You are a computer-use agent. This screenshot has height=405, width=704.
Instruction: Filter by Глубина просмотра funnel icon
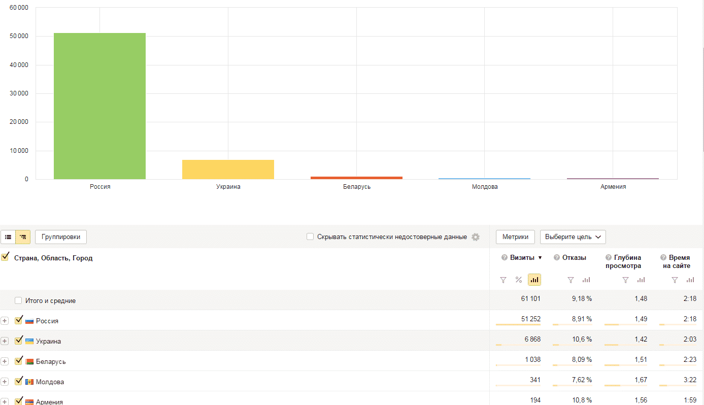pos(625,280)
